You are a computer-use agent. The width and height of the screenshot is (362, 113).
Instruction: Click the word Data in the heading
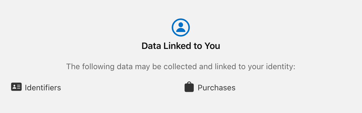[152, 46]
